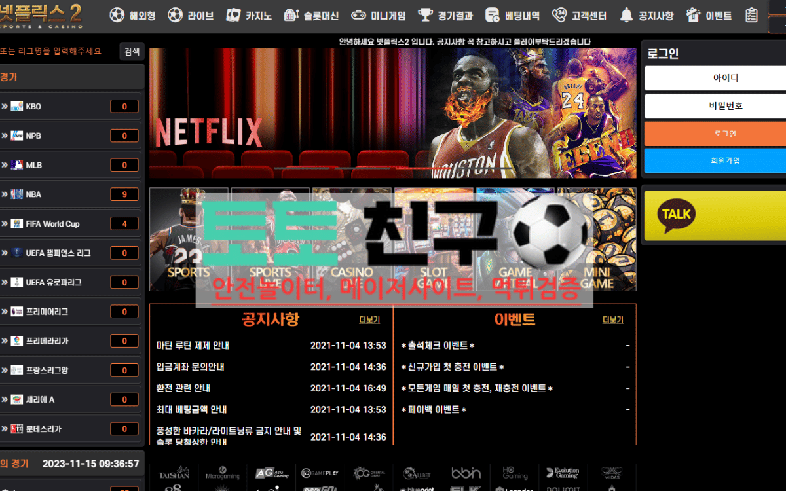Open the 공지사항 menu in top navigation
The height and width of the screenshot is (491, 786).
(x=646, y=16)
